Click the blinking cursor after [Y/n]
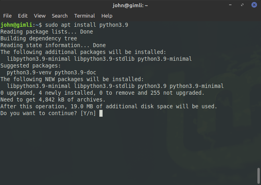The width and height of the screenshot is (261, 185). [x=101, y=113]
